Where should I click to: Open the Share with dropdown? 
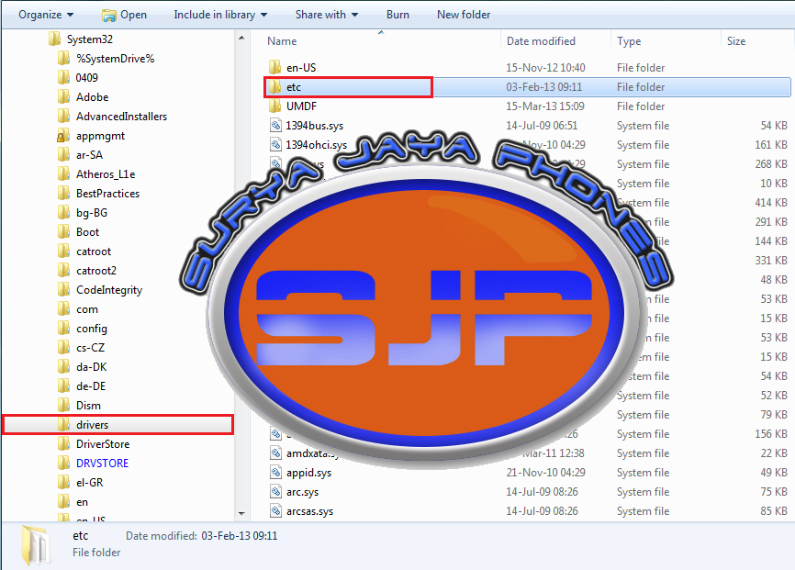click(327, 15)
